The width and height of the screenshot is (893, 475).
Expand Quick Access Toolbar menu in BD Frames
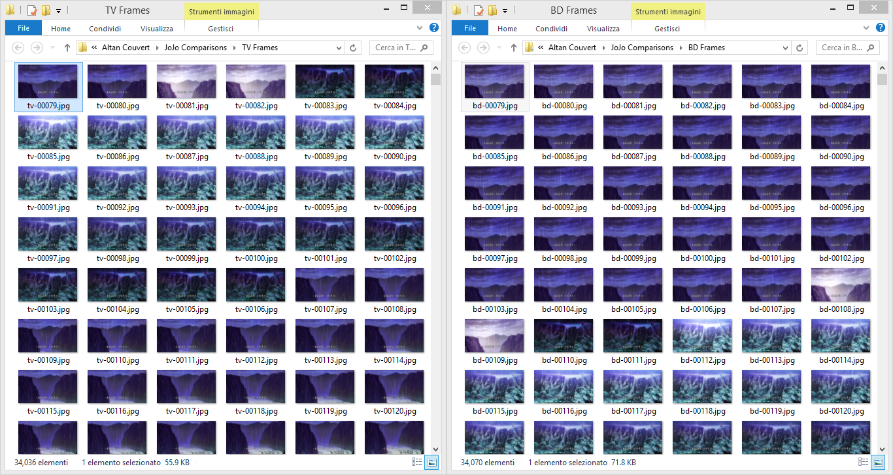point(505,11)
